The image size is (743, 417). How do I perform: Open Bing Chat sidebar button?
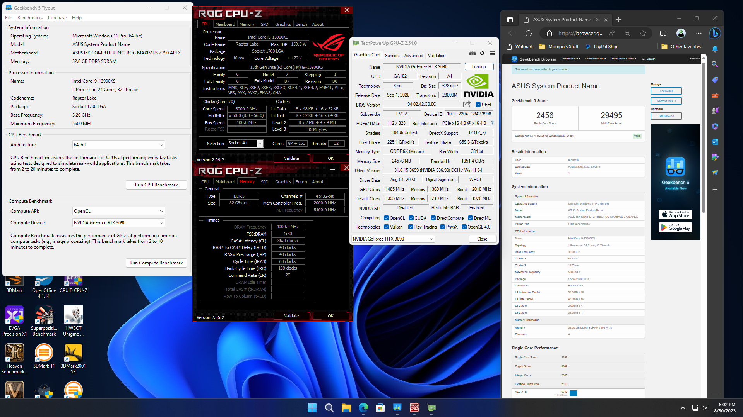(x=715, y=34)
